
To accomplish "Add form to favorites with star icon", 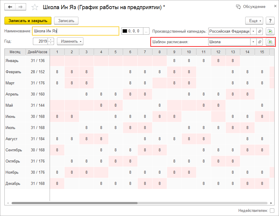I will pos(35,7).
